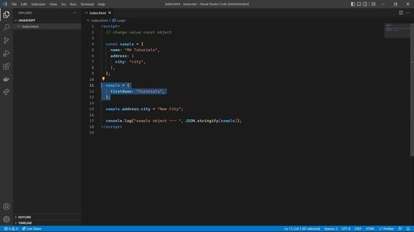Open the Go menu
414x232 pixels.
pos(63,4)
